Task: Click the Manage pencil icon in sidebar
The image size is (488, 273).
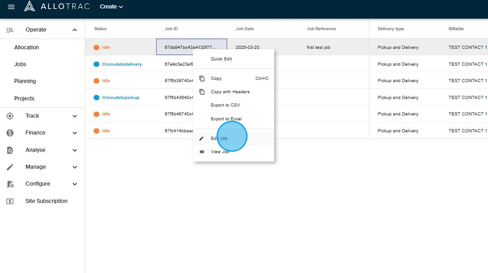Action: click(10, 167)
